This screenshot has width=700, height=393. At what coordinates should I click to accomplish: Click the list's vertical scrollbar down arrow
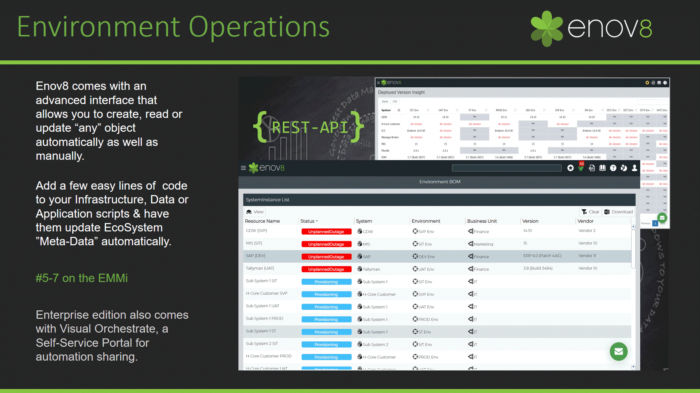tap(633, 367)
